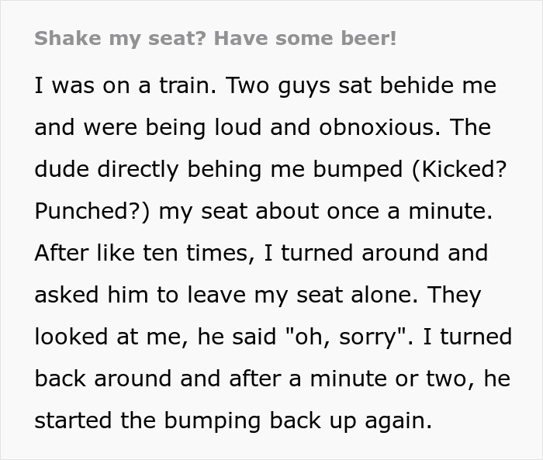Viewport: 543px width, 460px height.
Task: Click the text "Punched?)"
Action: point(93,212)
